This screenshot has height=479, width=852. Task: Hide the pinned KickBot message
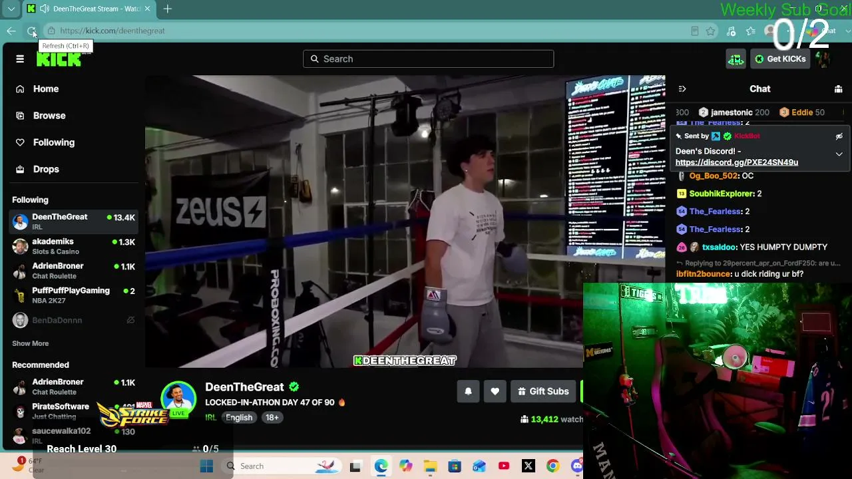839,136
